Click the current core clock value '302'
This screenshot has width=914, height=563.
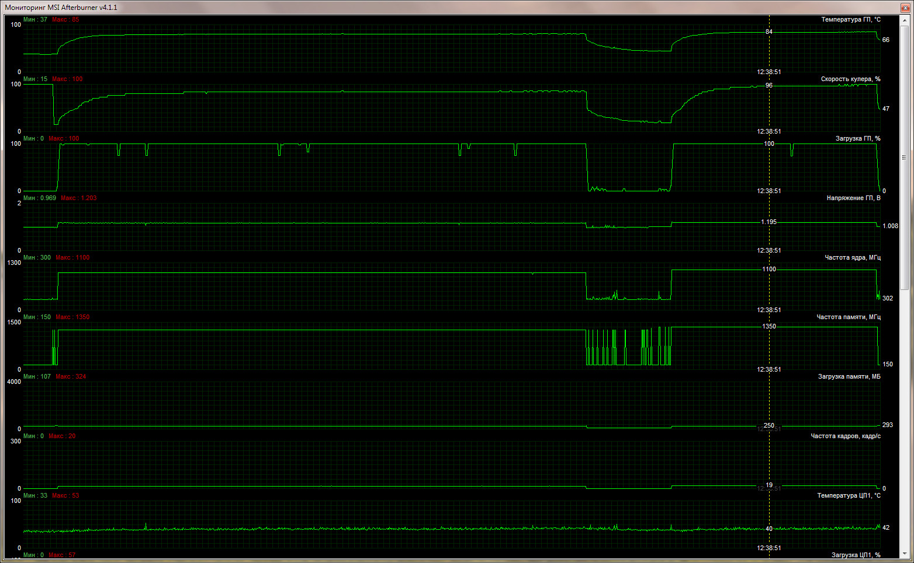pos(888,299)
